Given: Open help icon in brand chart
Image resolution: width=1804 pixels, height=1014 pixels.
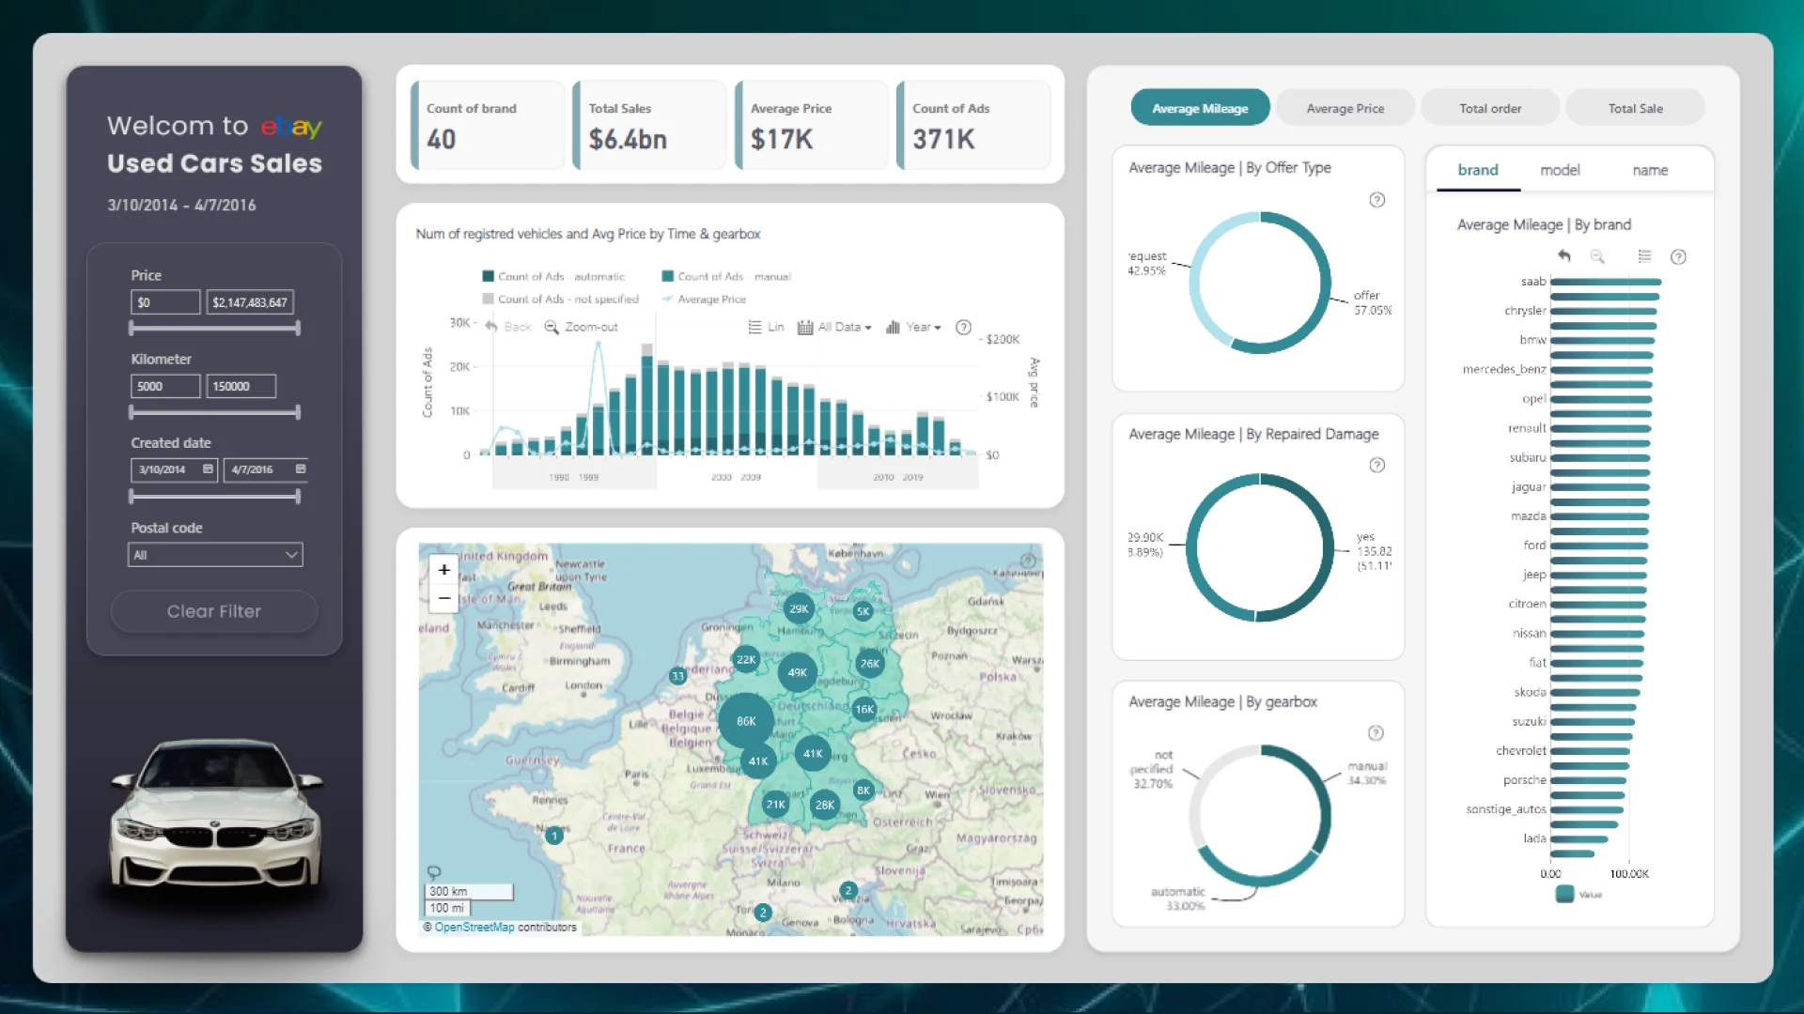Looking at the screenshot, I should [1678, 256].
